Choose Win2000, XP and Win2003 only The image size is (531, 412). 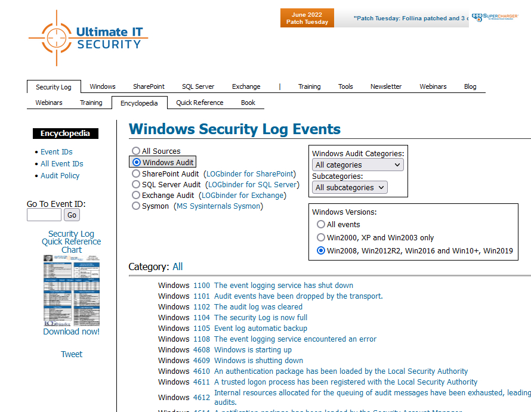coord(321,237)
